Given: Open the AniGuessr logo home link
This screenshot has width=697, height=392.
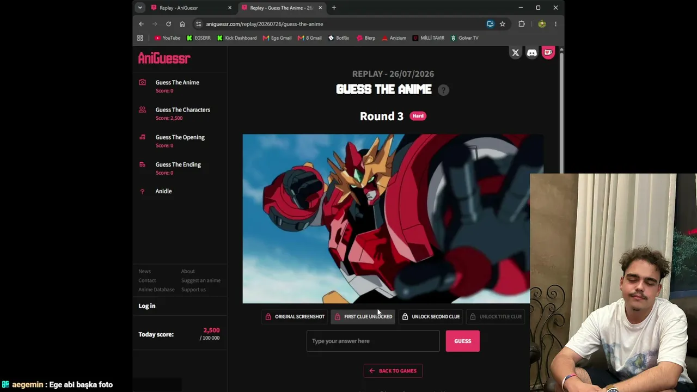Looking at the screenshot, I should tap(164, 58).
